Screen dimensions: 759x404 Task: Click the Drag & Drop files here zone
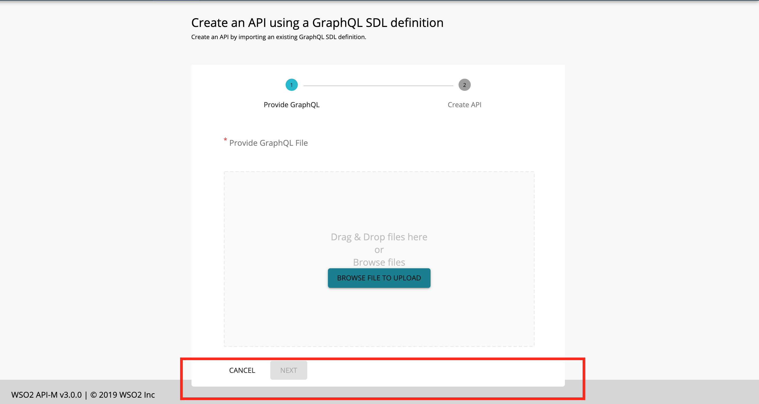point(379,237)
